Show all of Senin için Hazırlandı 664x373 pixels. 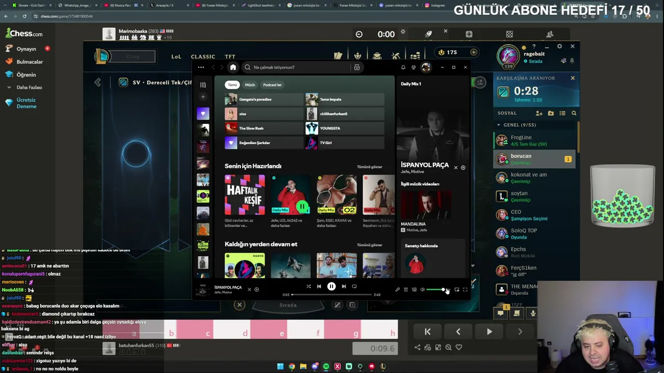coord(369,167)
